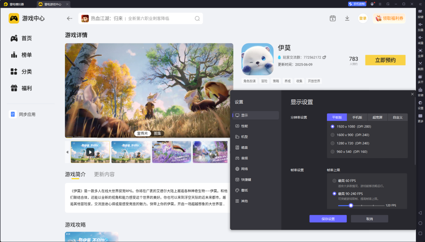Open the second trailer thumbnail in carousel

tap(131, 152)
